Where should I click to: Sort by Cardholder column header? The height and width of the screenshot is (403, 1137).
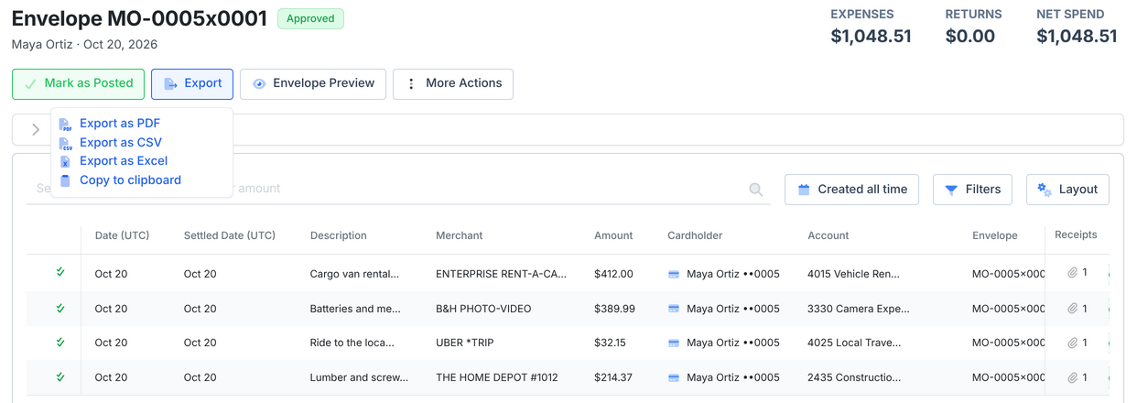click(x=695, y=235)
